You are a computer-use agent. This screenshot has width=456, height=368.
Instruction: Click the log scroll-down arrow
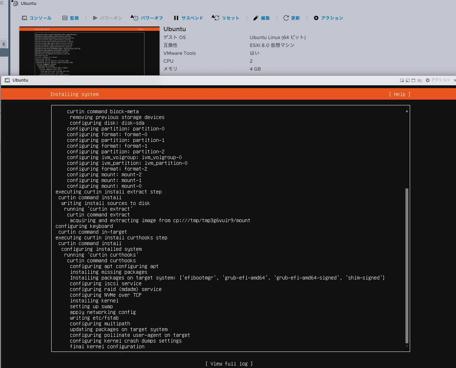click(x=407, y=347)
